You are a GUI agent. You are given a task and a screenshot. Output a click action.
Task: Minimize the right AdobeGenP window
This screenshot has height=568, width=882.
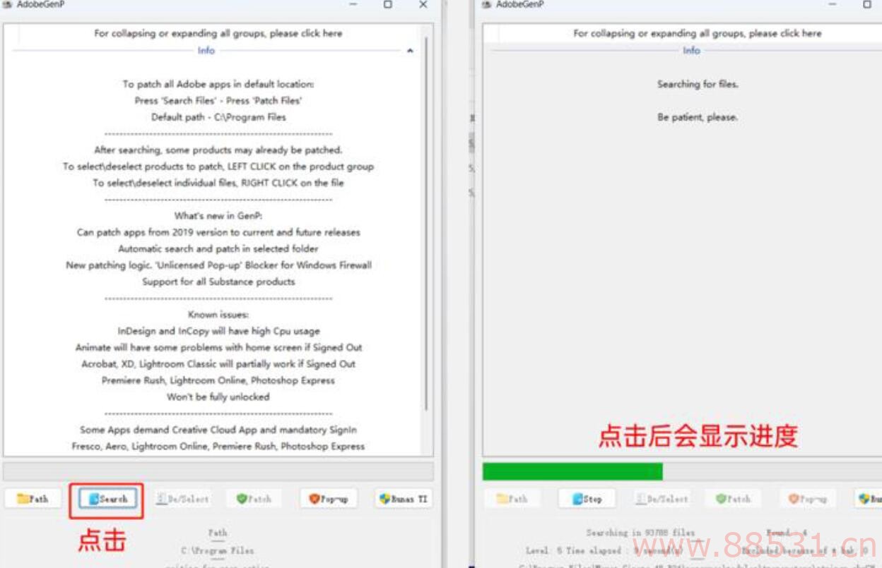[x=832, y=4]
